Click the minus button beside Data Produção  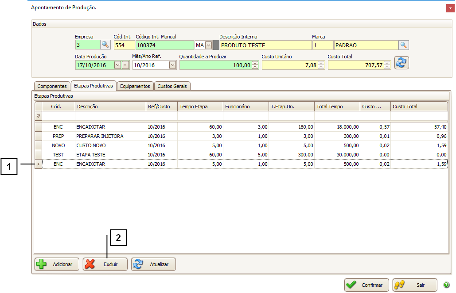[x=125, y=65]
